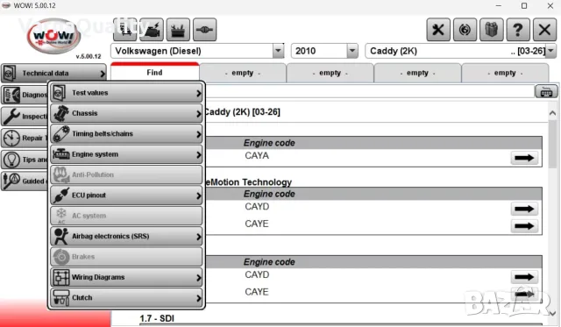Screen dimensions: 561x327
Task: Click the engine electrics toolbar icon
Action: tap(152, 30)
